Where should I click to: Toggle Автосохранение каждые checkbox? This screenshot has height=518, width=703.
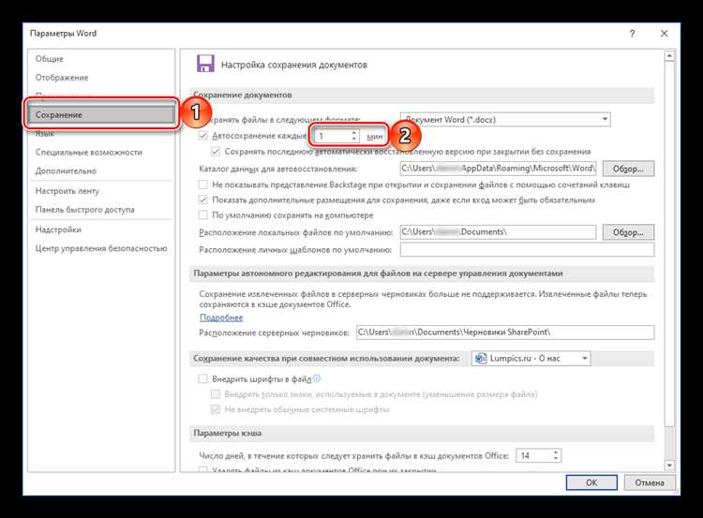[203, 136]
